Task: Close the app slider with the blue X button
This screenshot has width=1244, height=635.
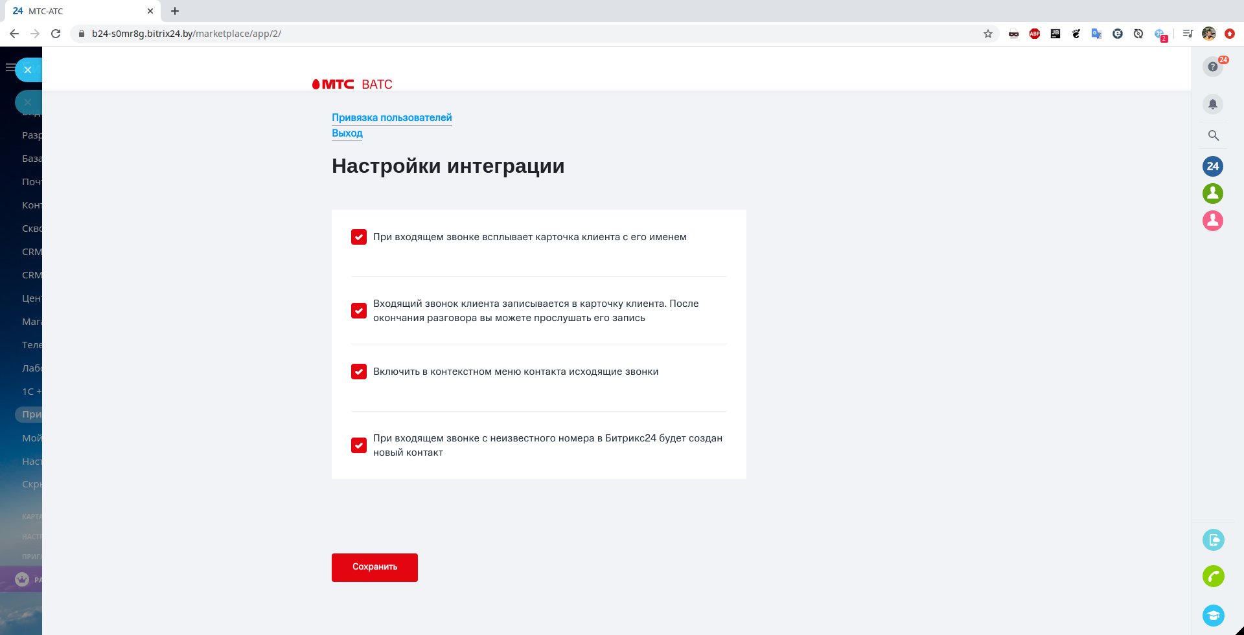Action: pyautogui.click(x=28, y=70)
